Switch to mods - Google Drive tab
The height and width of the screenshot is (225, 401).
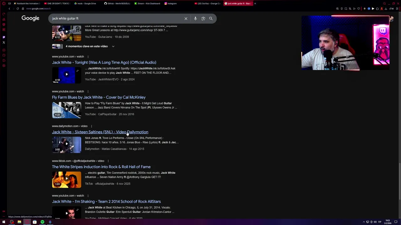[x=86, y=3]
